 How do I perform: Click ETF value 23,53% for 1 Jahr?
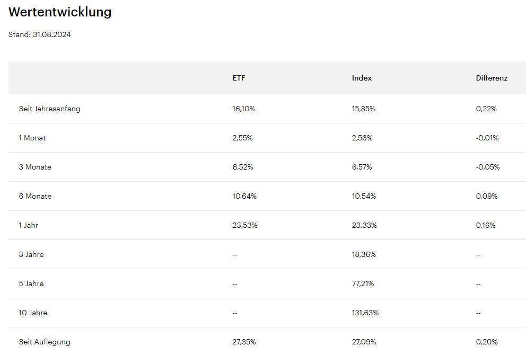coord(244,225)
